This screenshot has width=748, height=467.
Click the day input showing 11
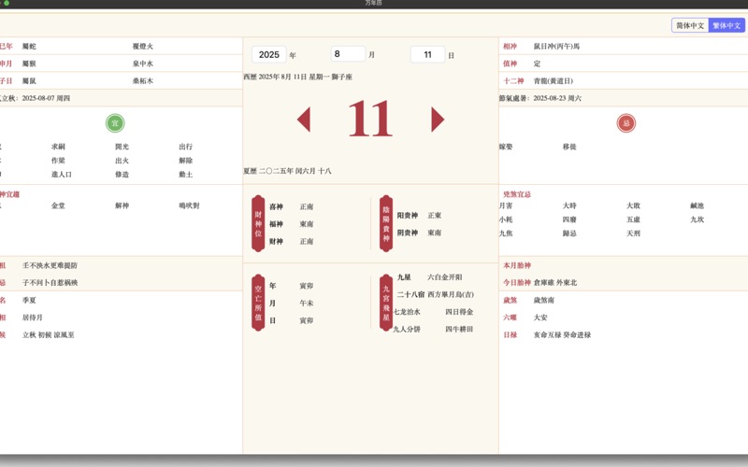[428, 54]
